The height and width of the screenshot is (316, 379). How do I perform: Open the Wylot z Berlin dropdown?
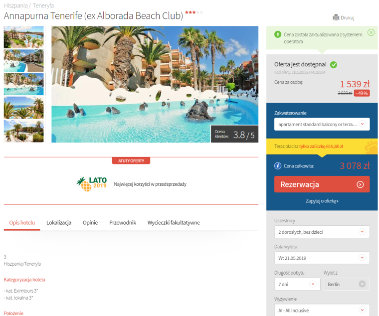347,284
